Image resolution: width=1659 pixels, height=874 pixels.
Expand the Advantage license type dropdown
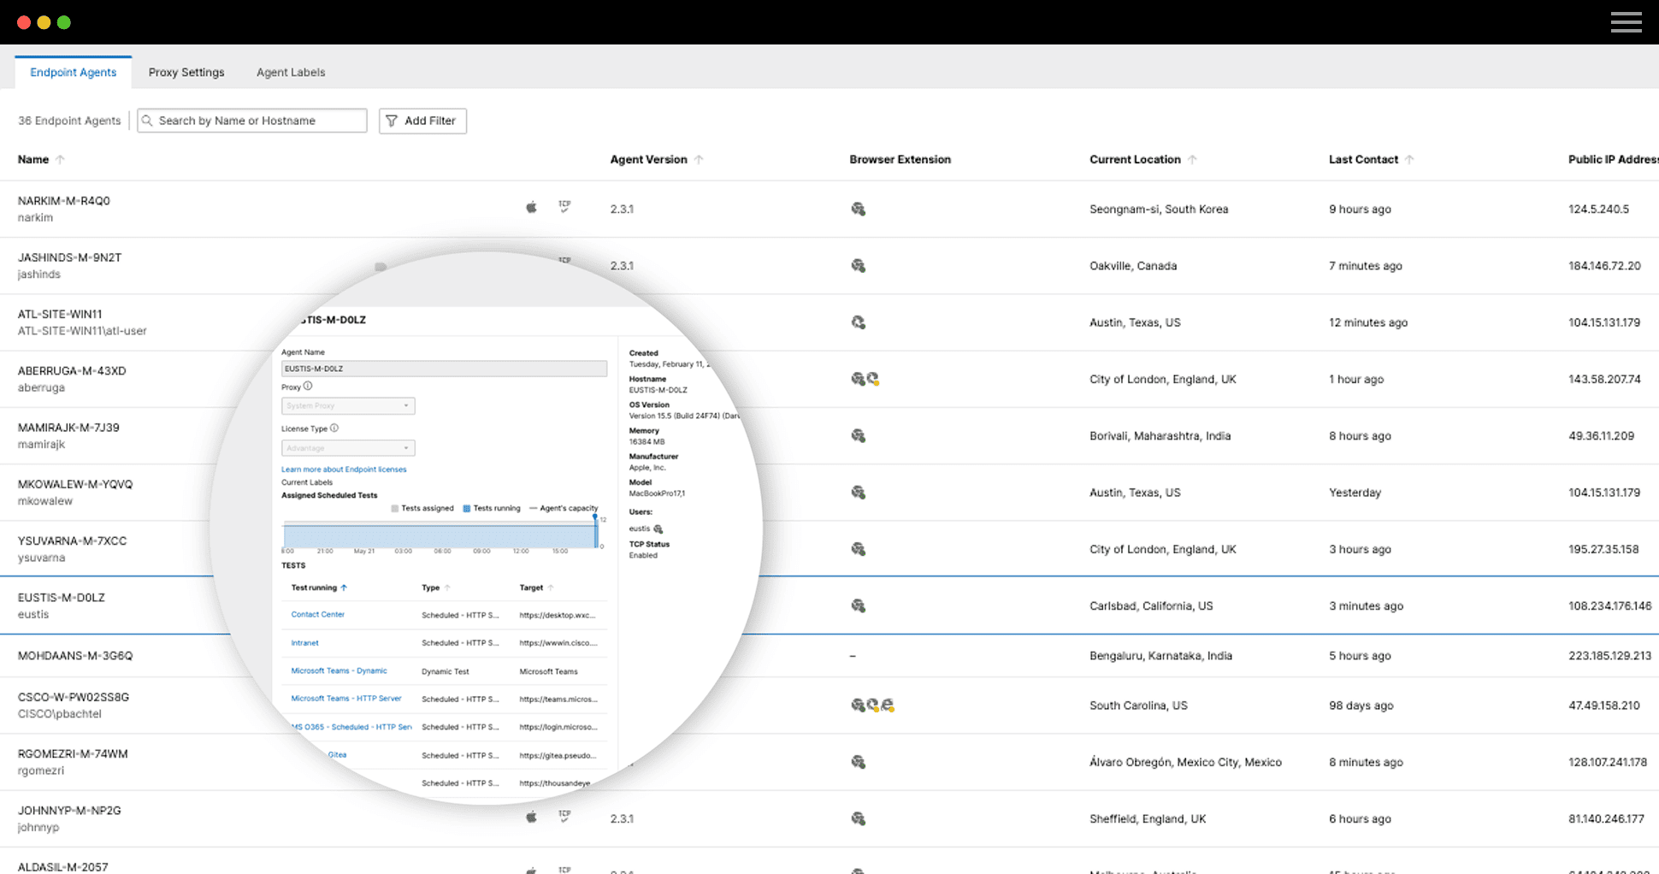tap(348, 448)
